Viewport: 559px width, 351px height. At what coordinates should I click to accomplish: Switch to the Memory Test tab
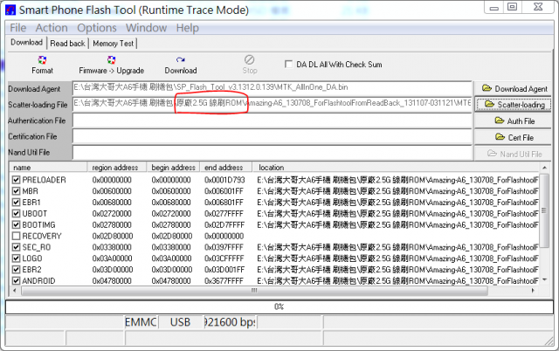113,44
